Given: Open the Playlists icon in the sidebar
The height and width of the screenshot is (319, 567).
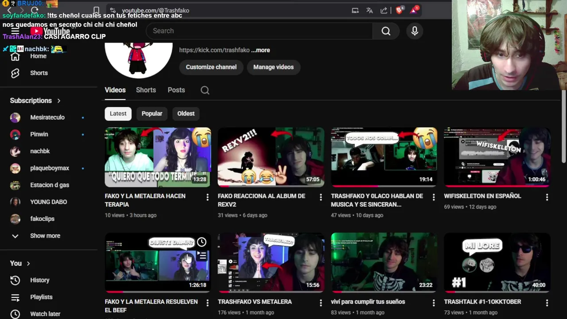Looking at the screenshot, I should (x=15, y=297).
